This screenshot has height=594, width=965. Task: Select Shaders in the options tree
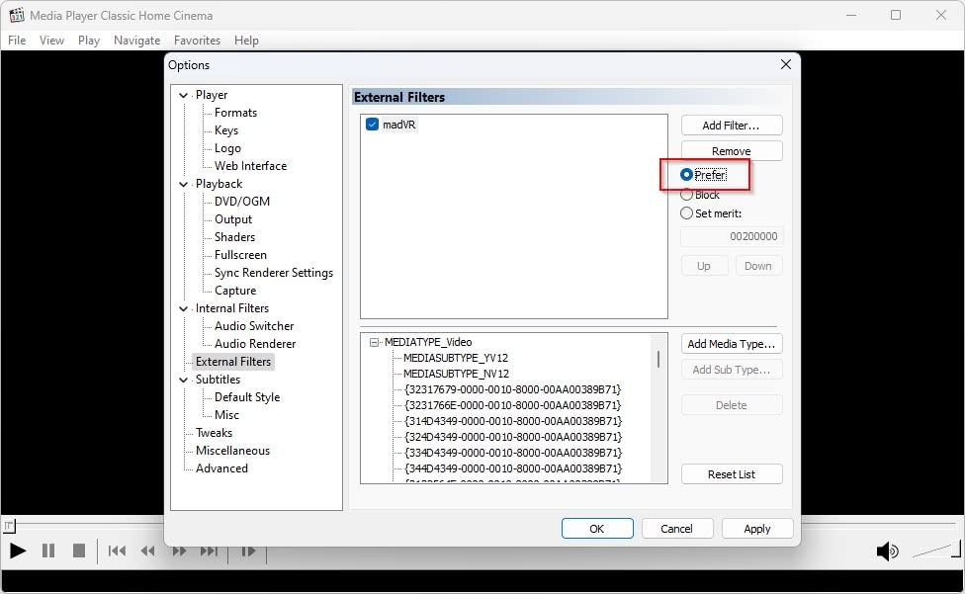(234, 237)
